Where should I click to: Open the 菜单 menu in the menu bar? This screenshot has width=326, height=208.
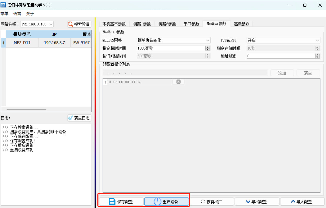pyautogui.click(x=4, y=14)
